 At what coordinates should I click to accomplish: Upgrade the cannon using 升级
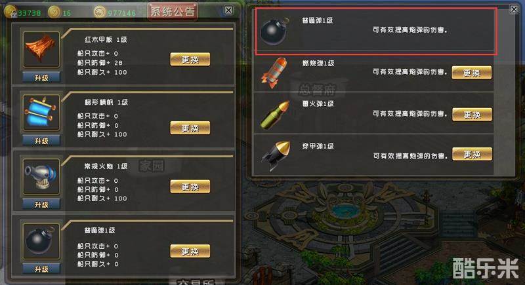41,204
